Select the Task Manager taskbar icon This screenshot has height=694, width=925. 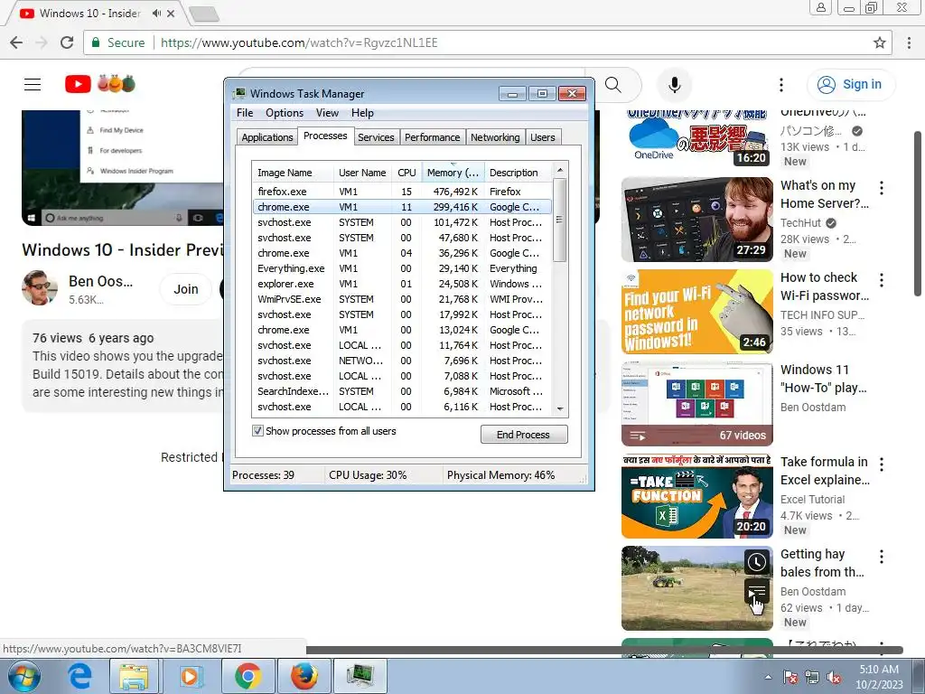pos(360,676)
